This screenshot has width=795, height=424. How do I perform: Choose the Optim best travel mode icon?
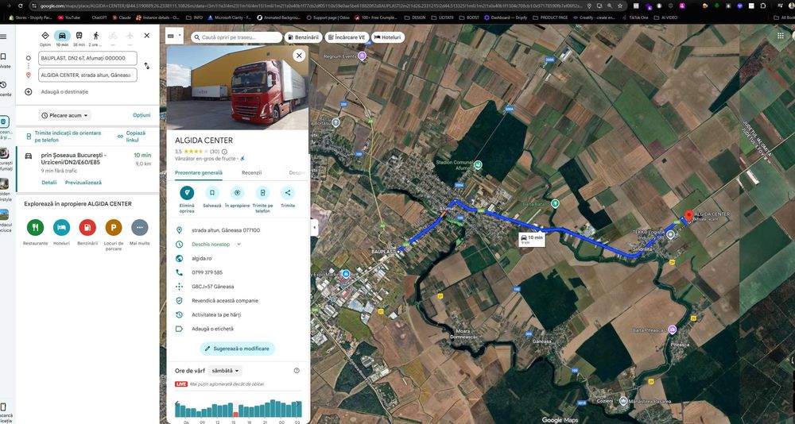(45, 36)
